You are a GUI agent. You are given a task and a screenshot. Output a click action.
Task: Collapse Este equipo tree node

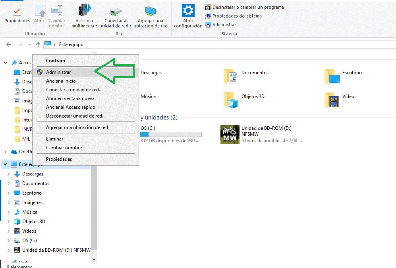pyautogui.click(x=6, y=164)
